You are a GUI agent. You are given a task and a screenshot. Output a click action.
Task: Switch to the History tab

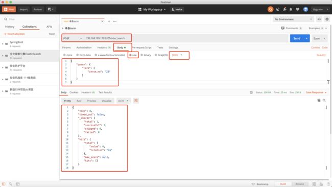[10, 27]
